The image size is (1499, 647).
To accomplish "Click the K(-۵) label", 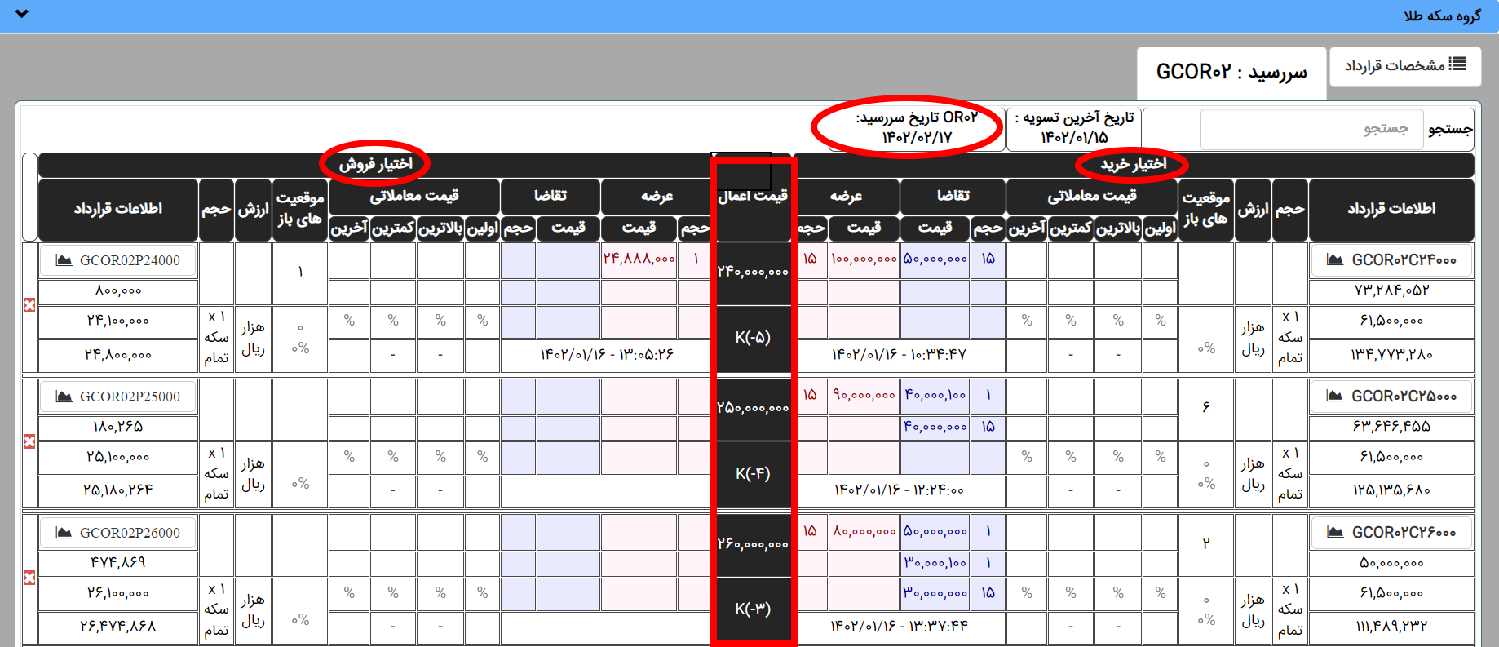I will pos(753,338).
